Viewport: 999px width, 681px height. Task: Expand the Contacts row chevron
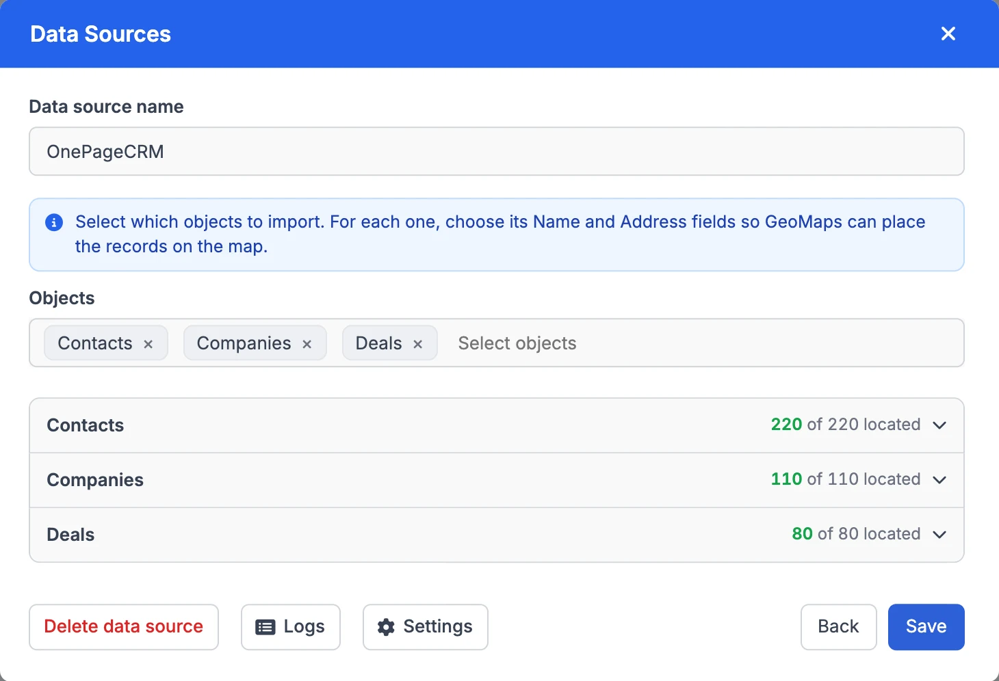pos(939,425)
